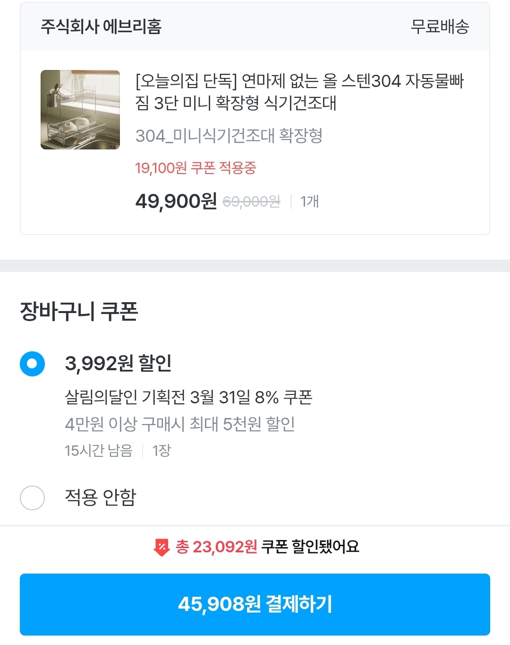Tap the seller name 주식회사 에브리홈

[x=101, y=26]
